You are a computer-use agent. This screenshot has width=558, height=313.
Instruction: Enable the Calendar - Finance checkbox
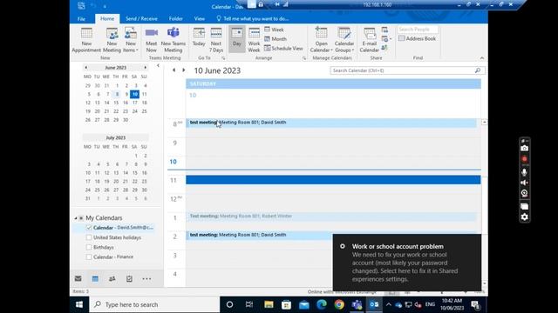(89, 256)
